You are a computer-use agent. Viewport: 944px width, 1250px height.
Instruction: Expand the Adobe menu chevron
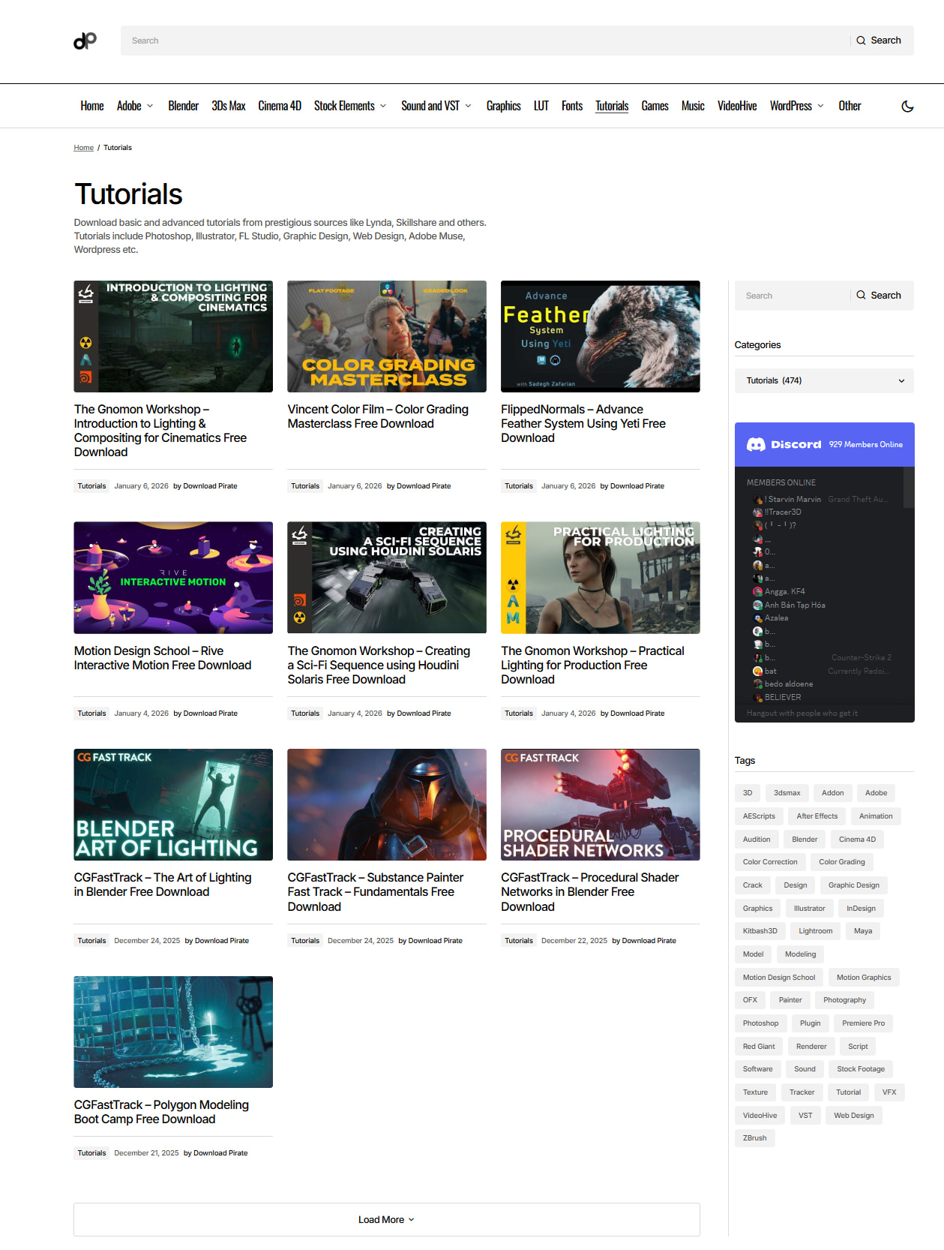[x=150, y=107]
